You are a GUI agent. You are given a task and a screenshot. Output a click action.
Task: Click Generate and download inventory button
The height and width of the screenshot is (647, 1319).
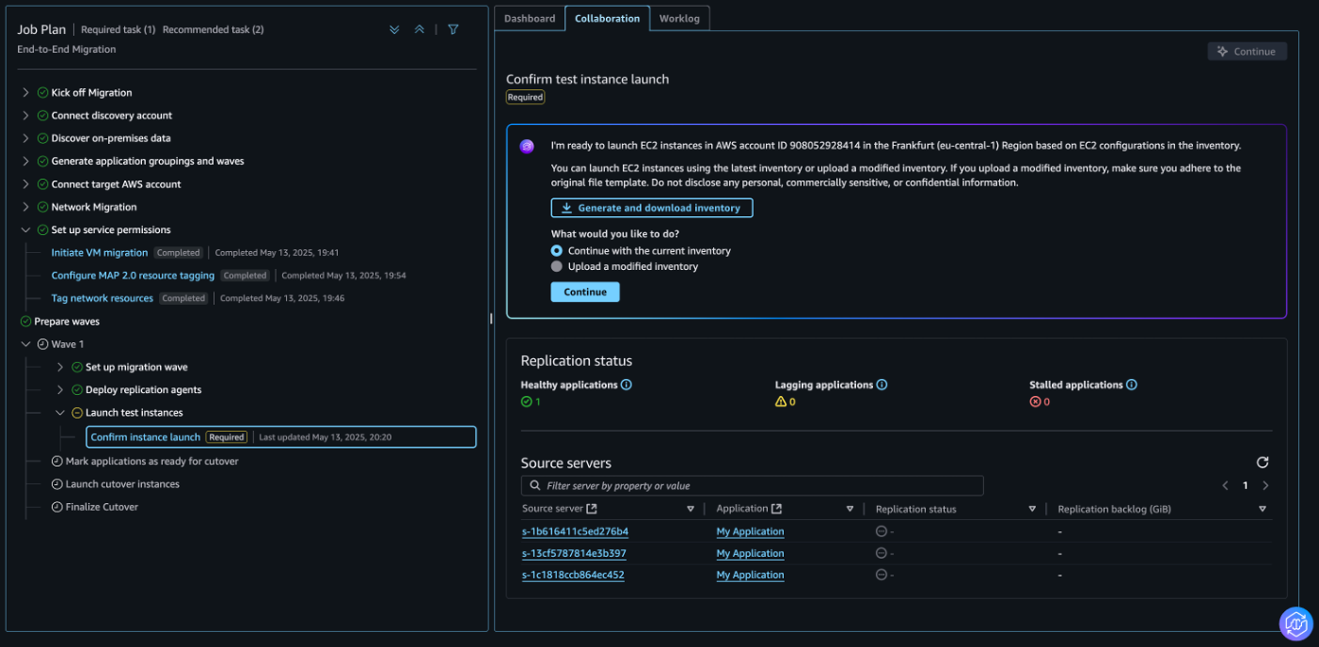(x=652, y=208)
